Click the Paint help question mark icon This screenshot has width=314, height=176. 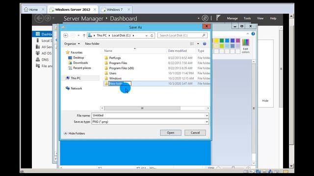[253, 34]
